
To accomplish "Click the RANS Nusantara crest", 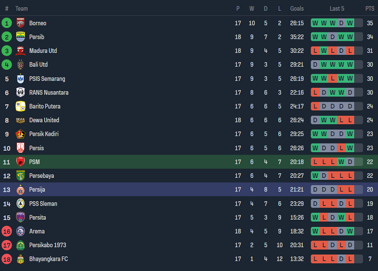I will tap(20, 93).
